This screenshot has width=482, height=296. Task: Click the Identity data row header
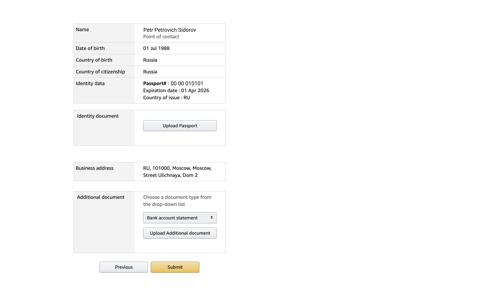pos(90,83)
